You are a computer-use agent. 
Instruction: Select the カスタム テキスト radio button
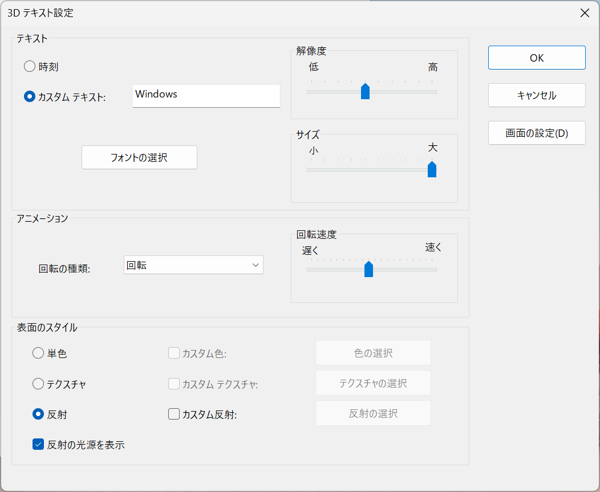(x=30, y=97)
